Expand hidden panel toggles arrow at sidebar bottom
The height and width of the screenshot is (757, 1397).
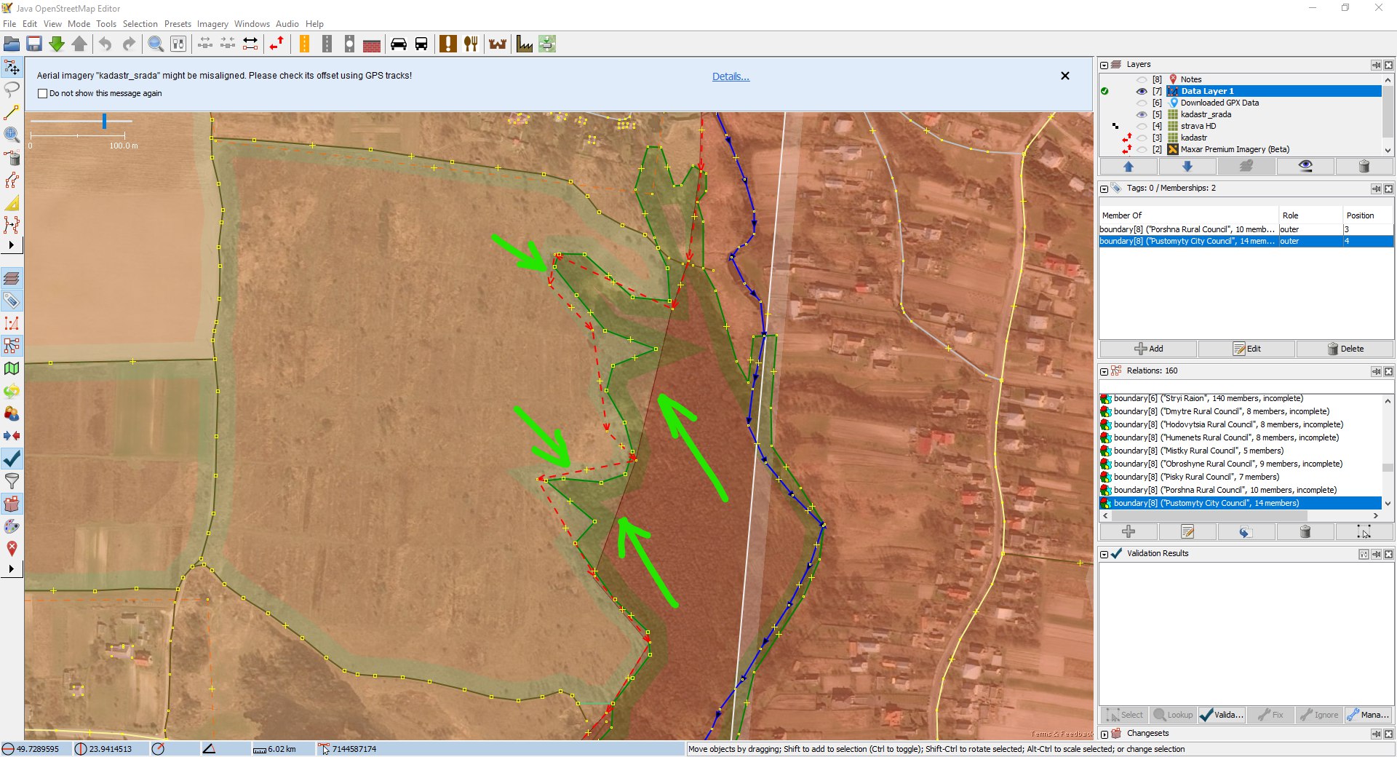click(x=12, y=568)
